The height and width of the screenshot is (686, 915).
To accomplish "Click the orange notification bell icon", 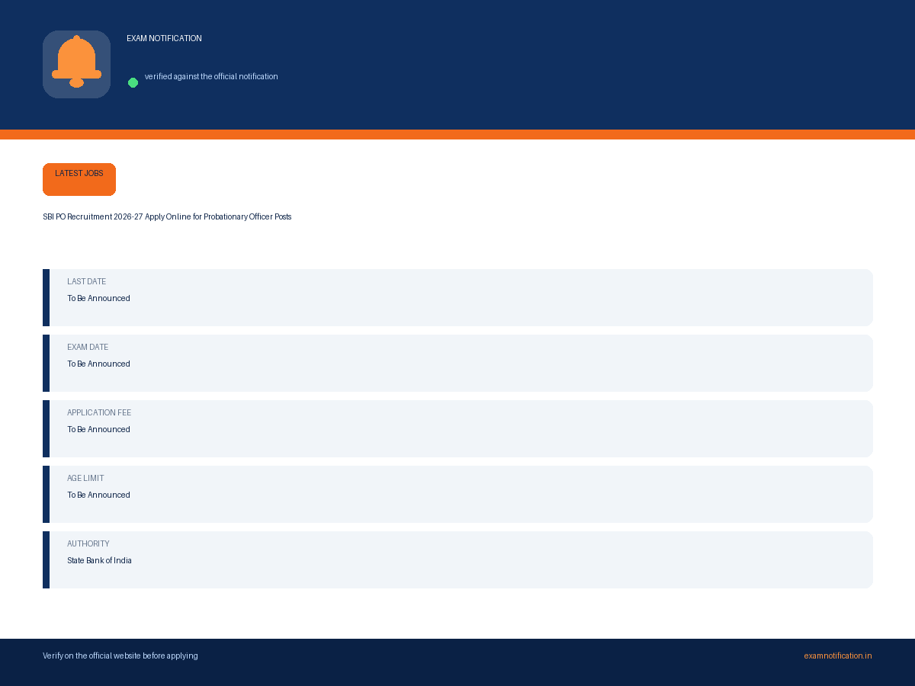I will (76, 62).
